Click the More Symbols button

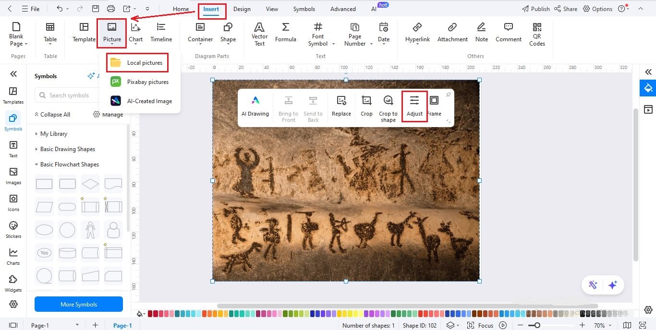pos(79,305)
